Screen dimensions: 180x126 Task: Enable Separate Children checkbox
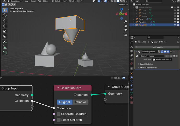coord(58,114)
